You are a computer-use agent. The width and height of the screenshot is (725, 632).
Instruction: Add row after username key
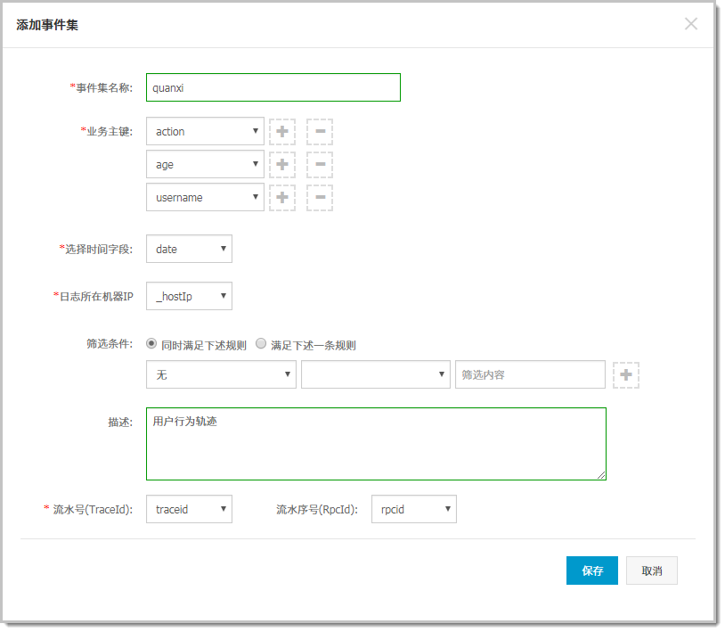[282, 198]
